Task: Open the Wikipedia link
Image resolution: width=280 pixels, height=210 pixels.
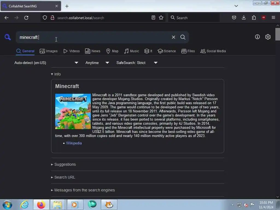Action: point(74,143)
